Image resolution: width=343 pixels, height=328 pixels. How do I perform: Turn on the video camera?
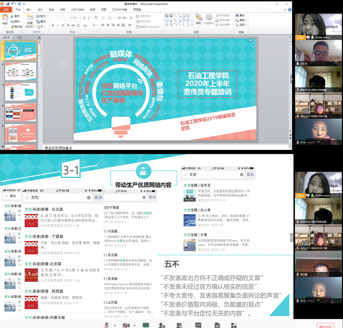(126, 325)
